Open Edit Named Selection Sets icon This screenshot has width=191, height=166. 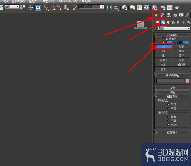pyautogui.click(x=75, y=7)
